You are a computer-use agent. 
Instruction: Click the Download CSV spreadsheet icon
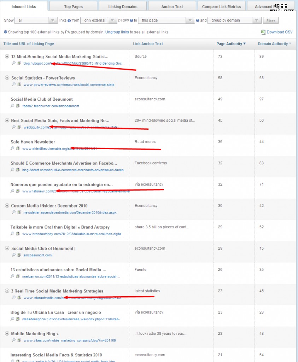pyautogui.click(x=263, y=32)
